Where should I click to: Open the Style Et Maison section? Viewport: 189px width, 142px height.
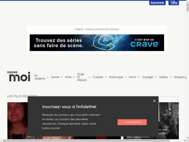tap(82, 77)
